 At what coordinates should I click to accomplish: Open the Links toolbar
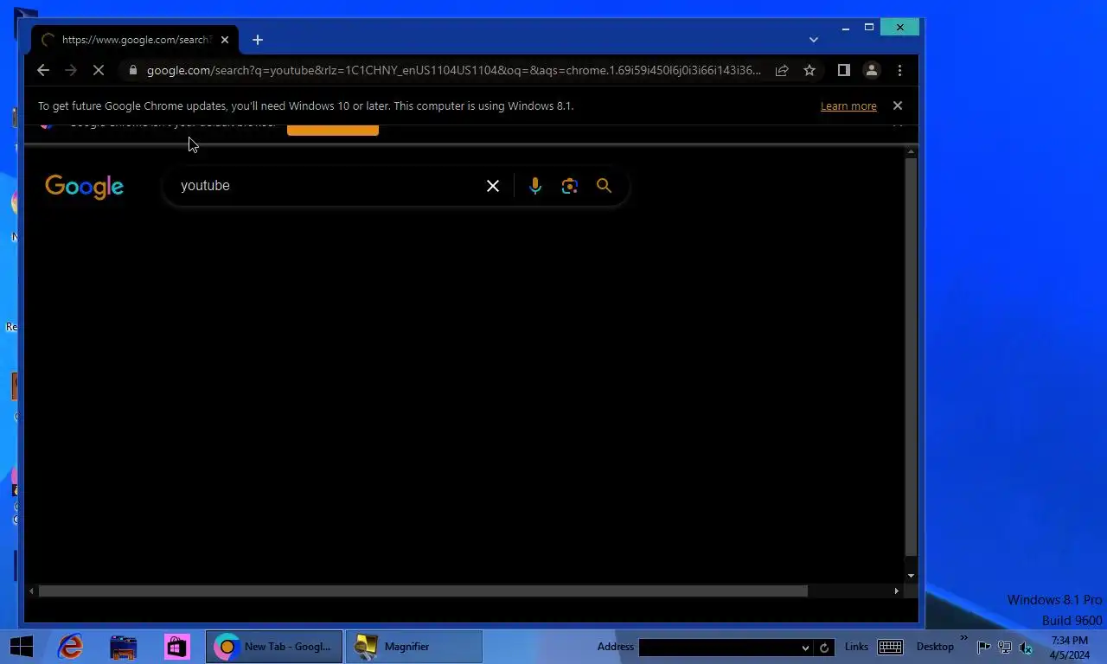[x=856, y=647]
